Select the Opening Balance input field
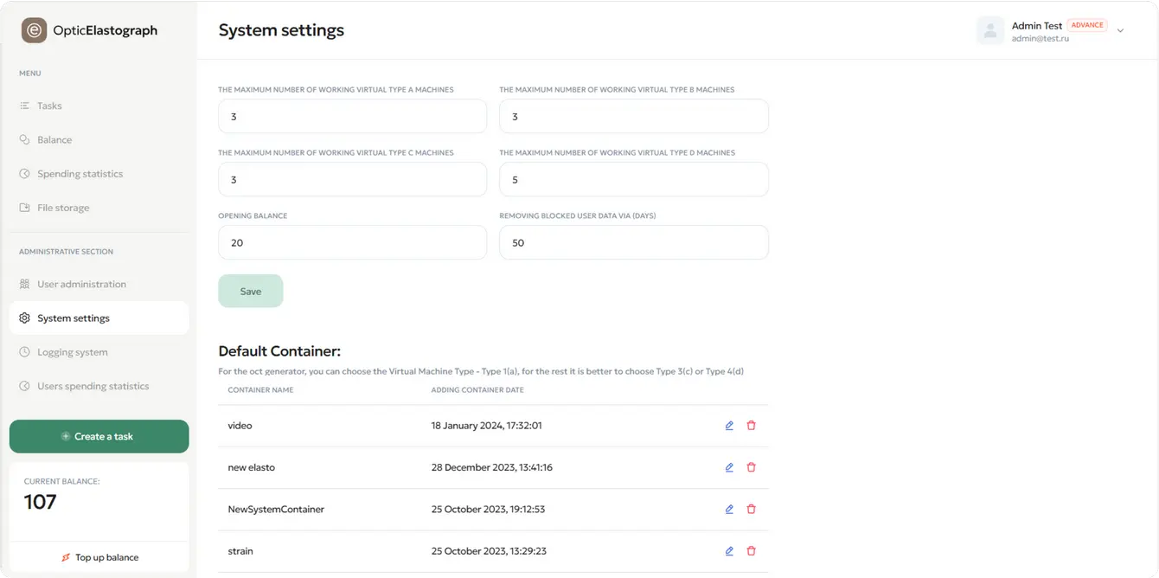Image resolution: width=1159 pixels, height=578 pixels. click(x=351, y=242)
